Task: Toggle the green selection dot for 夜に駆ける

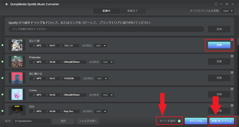Action: pyautogui.click(x=2, y=78)
